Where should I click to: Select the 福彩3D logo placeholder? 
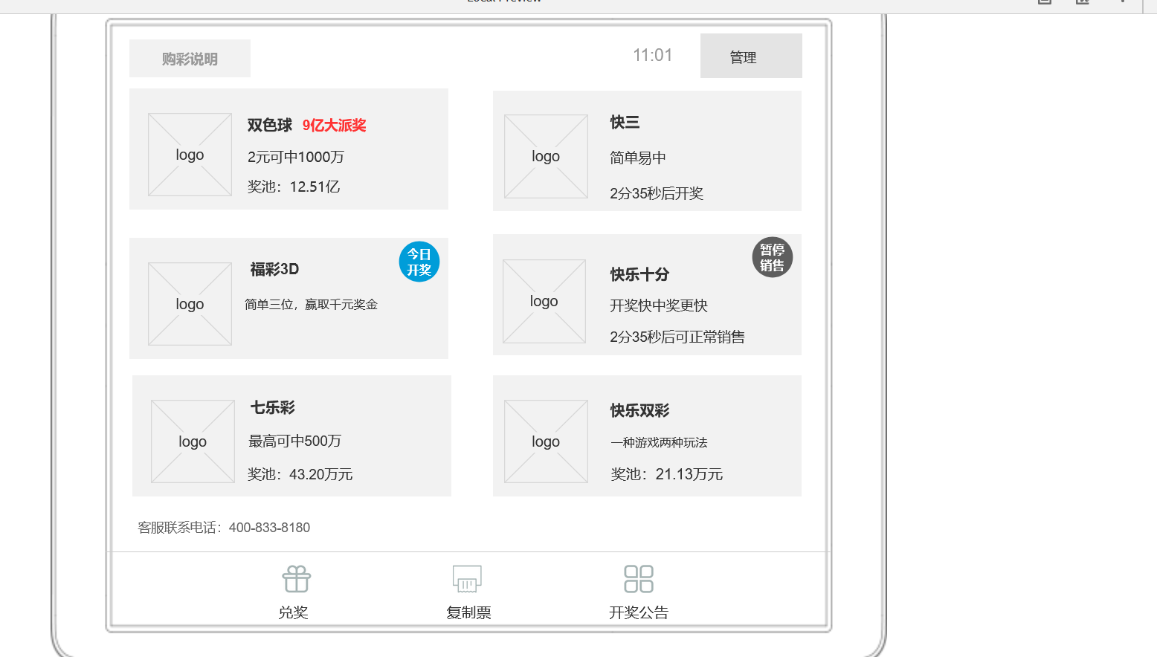190,304
